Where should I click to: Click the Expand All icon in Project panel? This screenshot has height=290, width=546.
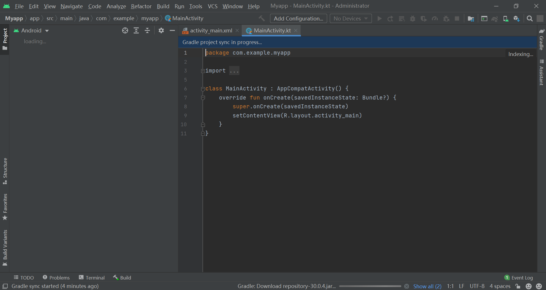[136, 30]
